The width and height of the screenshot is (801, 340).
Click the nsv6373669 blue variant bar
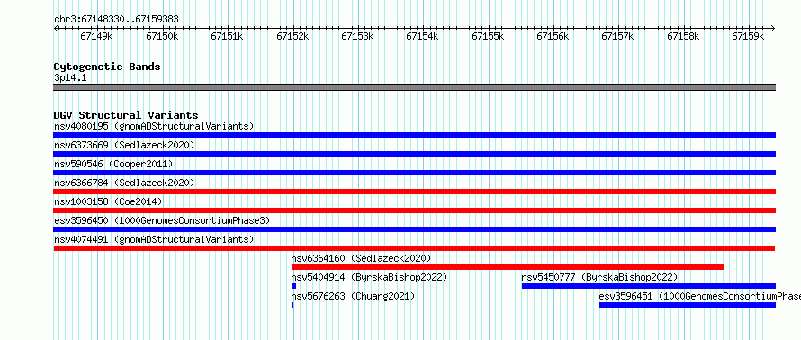click(x=414, y=154)
